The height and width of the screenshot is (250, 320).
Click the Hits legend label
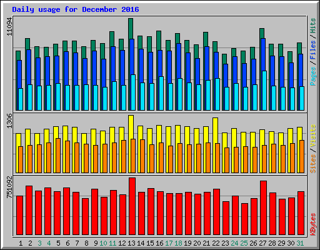(x=313, y=26)
